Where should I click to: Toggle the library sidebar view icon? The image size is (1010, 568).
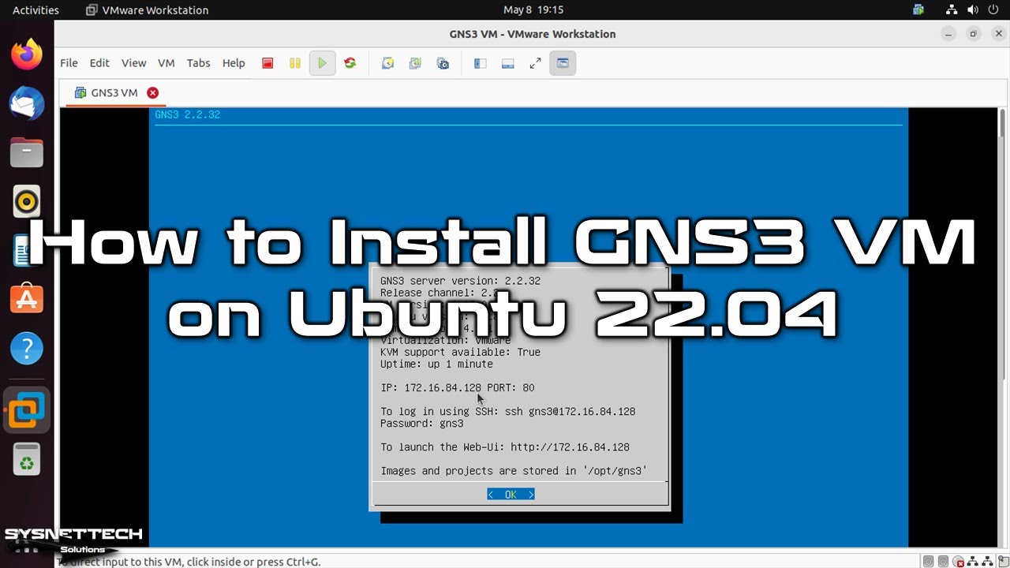pyautogui.click(x=480, y=63)
